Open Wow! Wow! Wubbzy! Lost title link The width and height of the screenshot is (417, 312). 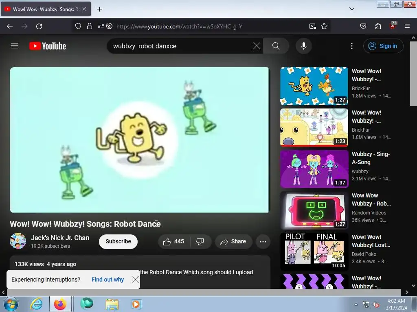371,241
